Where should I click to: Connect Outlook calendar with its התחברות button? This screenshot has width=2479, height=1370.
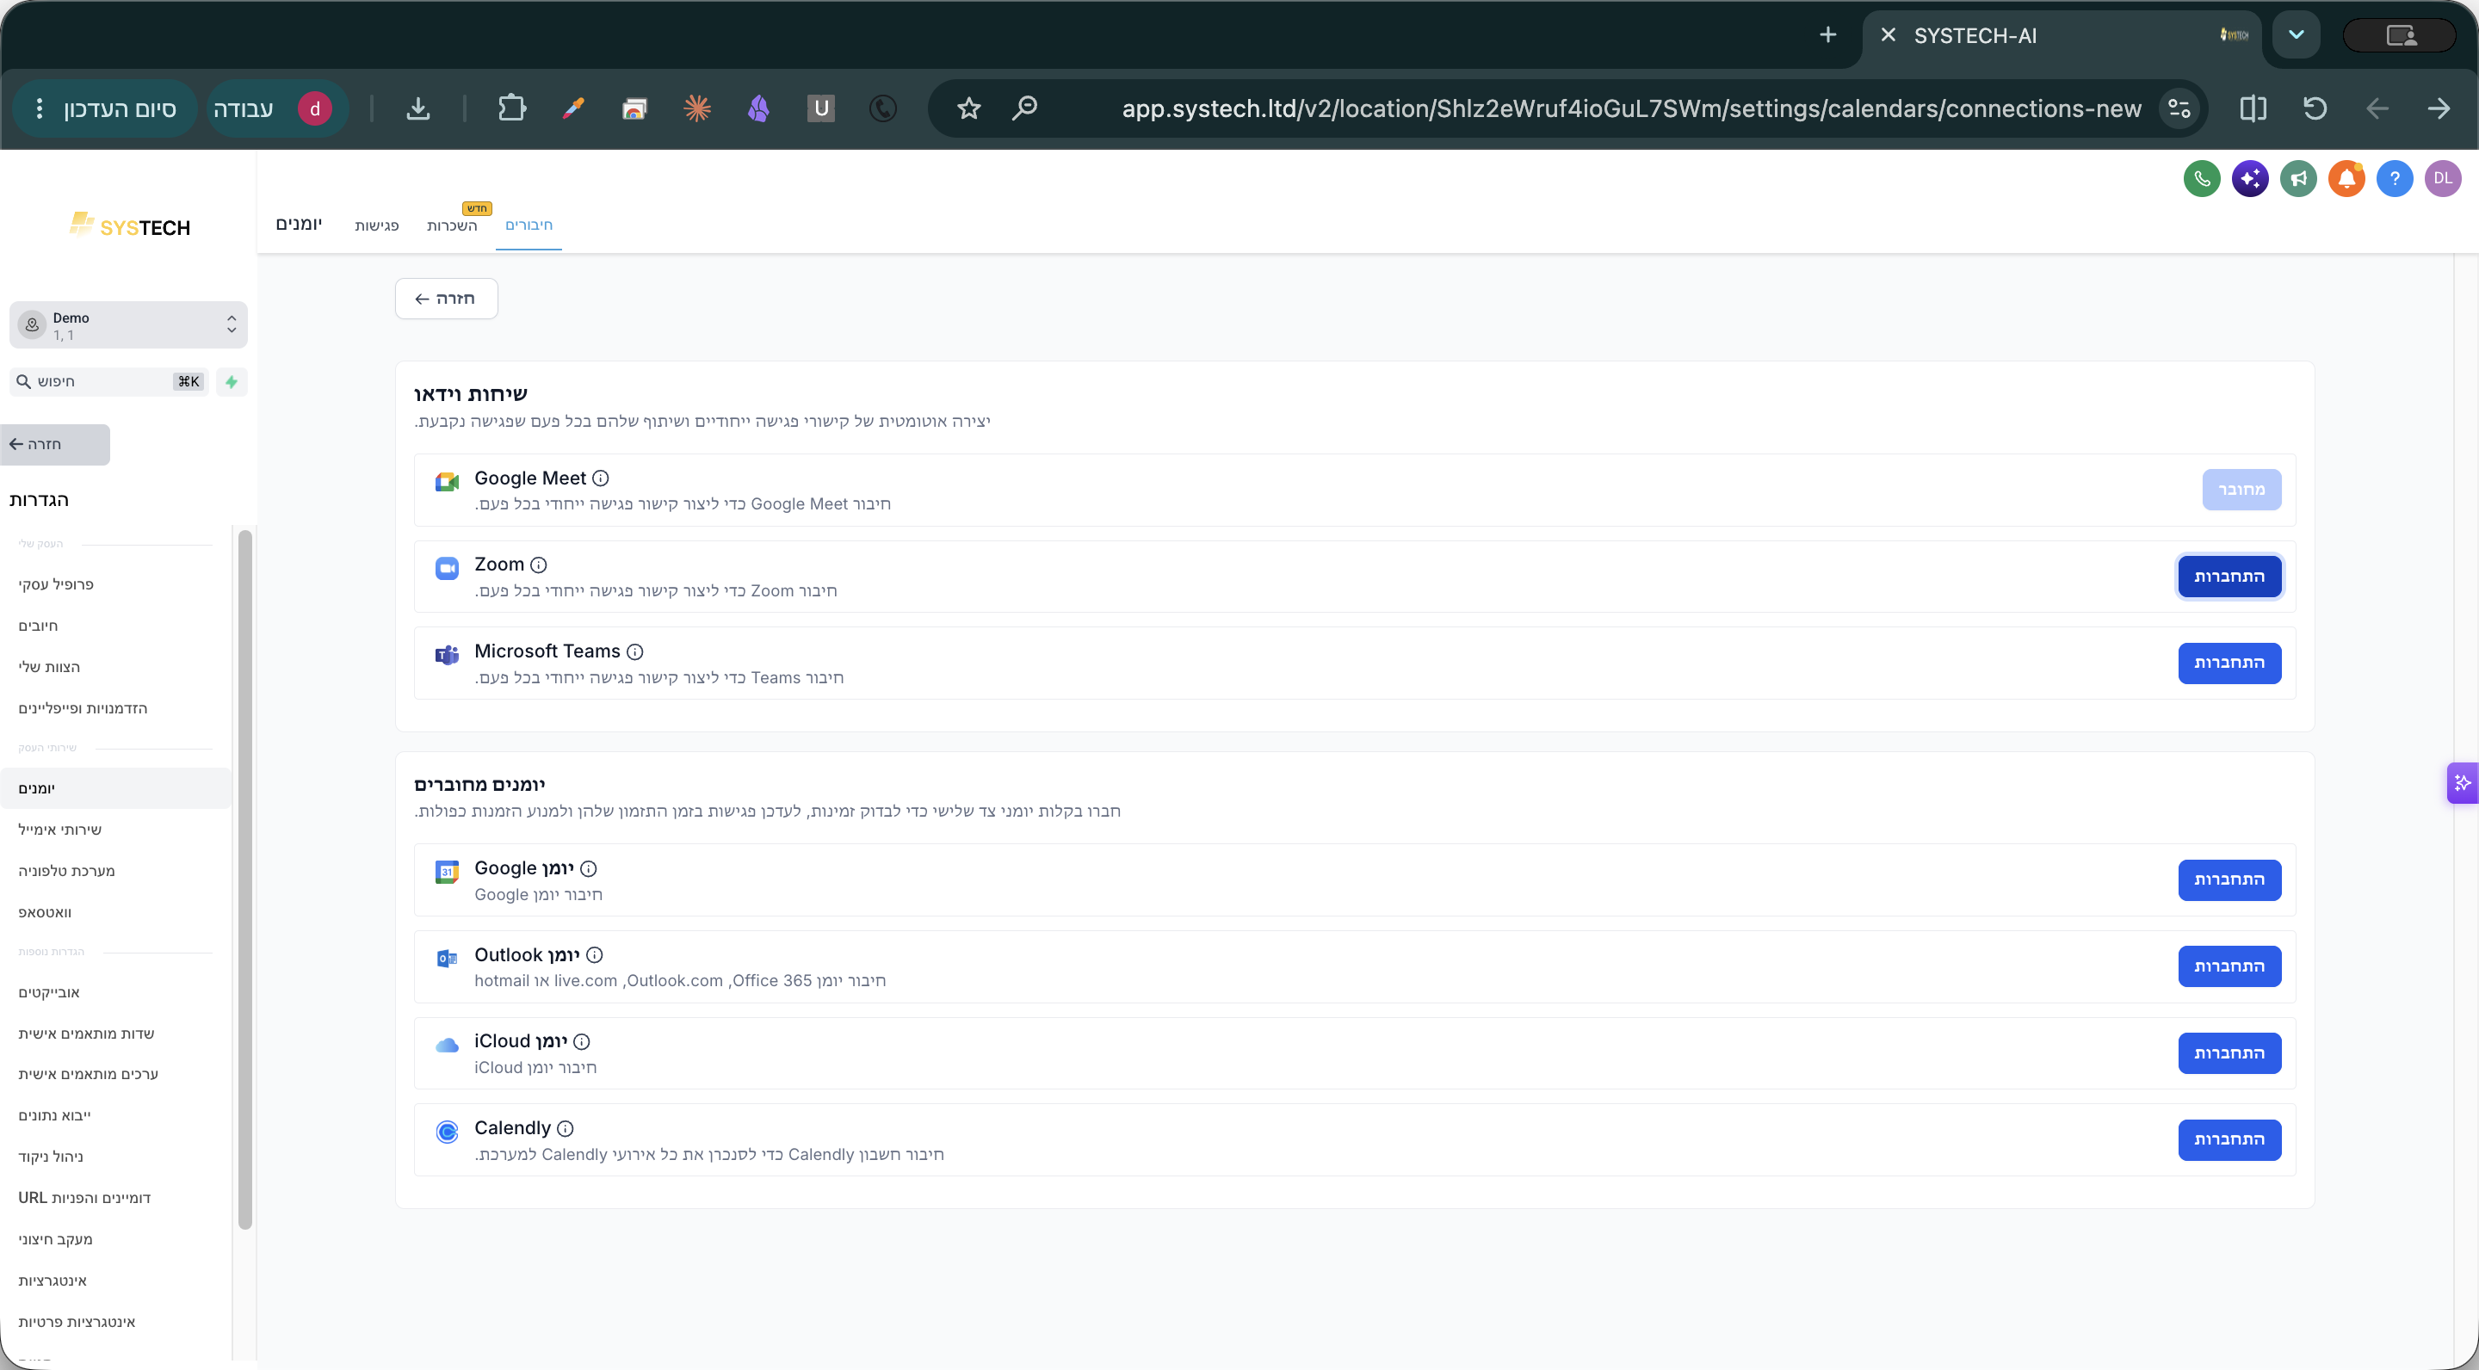click(2229, 966)
